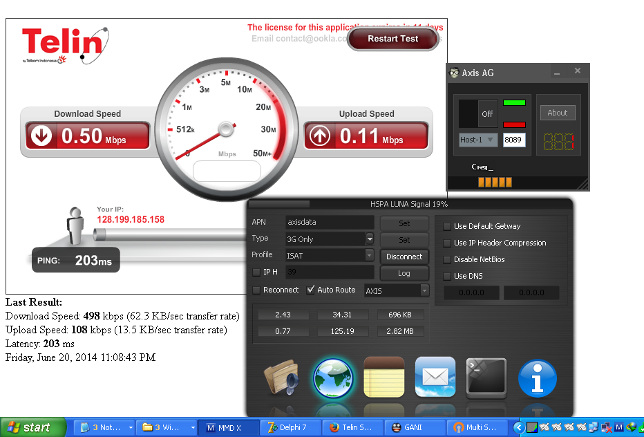
Task: Click the IP H value field showing 39
Action: (330, 272)
